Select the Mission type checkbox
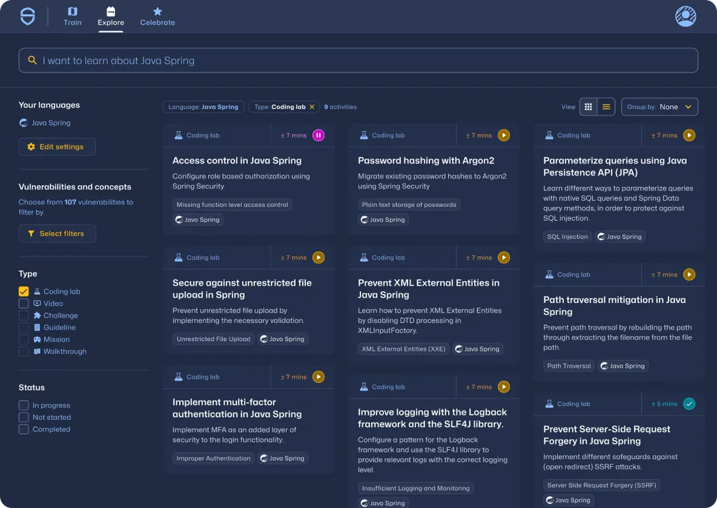This screenshot has height=508, width=717. [x=24, y=340]
